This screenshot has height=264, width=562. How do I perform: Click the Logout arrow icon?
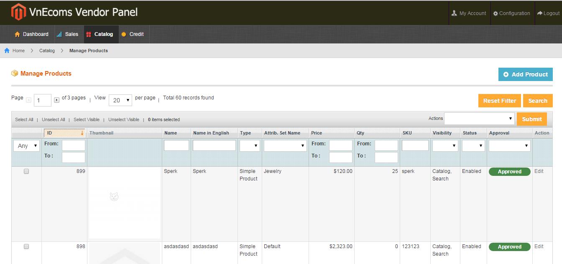(x=540, y=13)
